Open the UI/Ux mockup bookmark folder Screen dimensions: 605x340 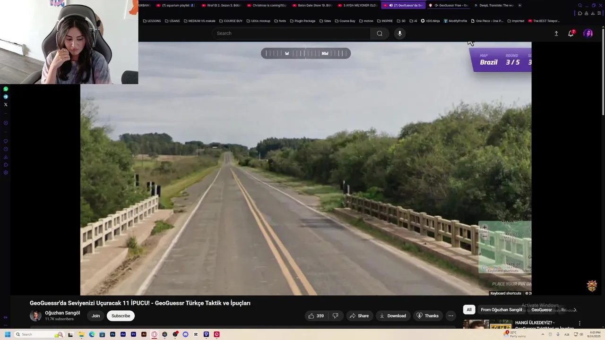point(258,21)
